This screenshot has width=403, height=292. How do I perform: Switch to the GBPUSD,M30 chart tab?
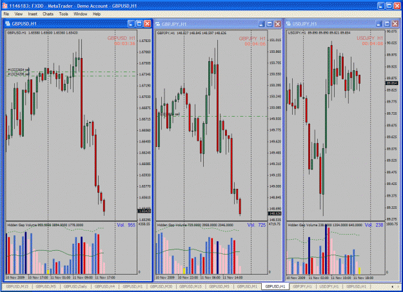click(161, 286)
